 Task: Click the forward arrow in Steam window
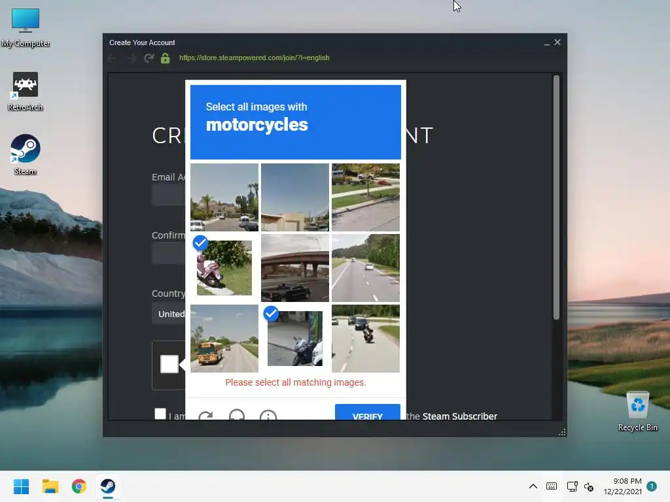tap(131, 58)
